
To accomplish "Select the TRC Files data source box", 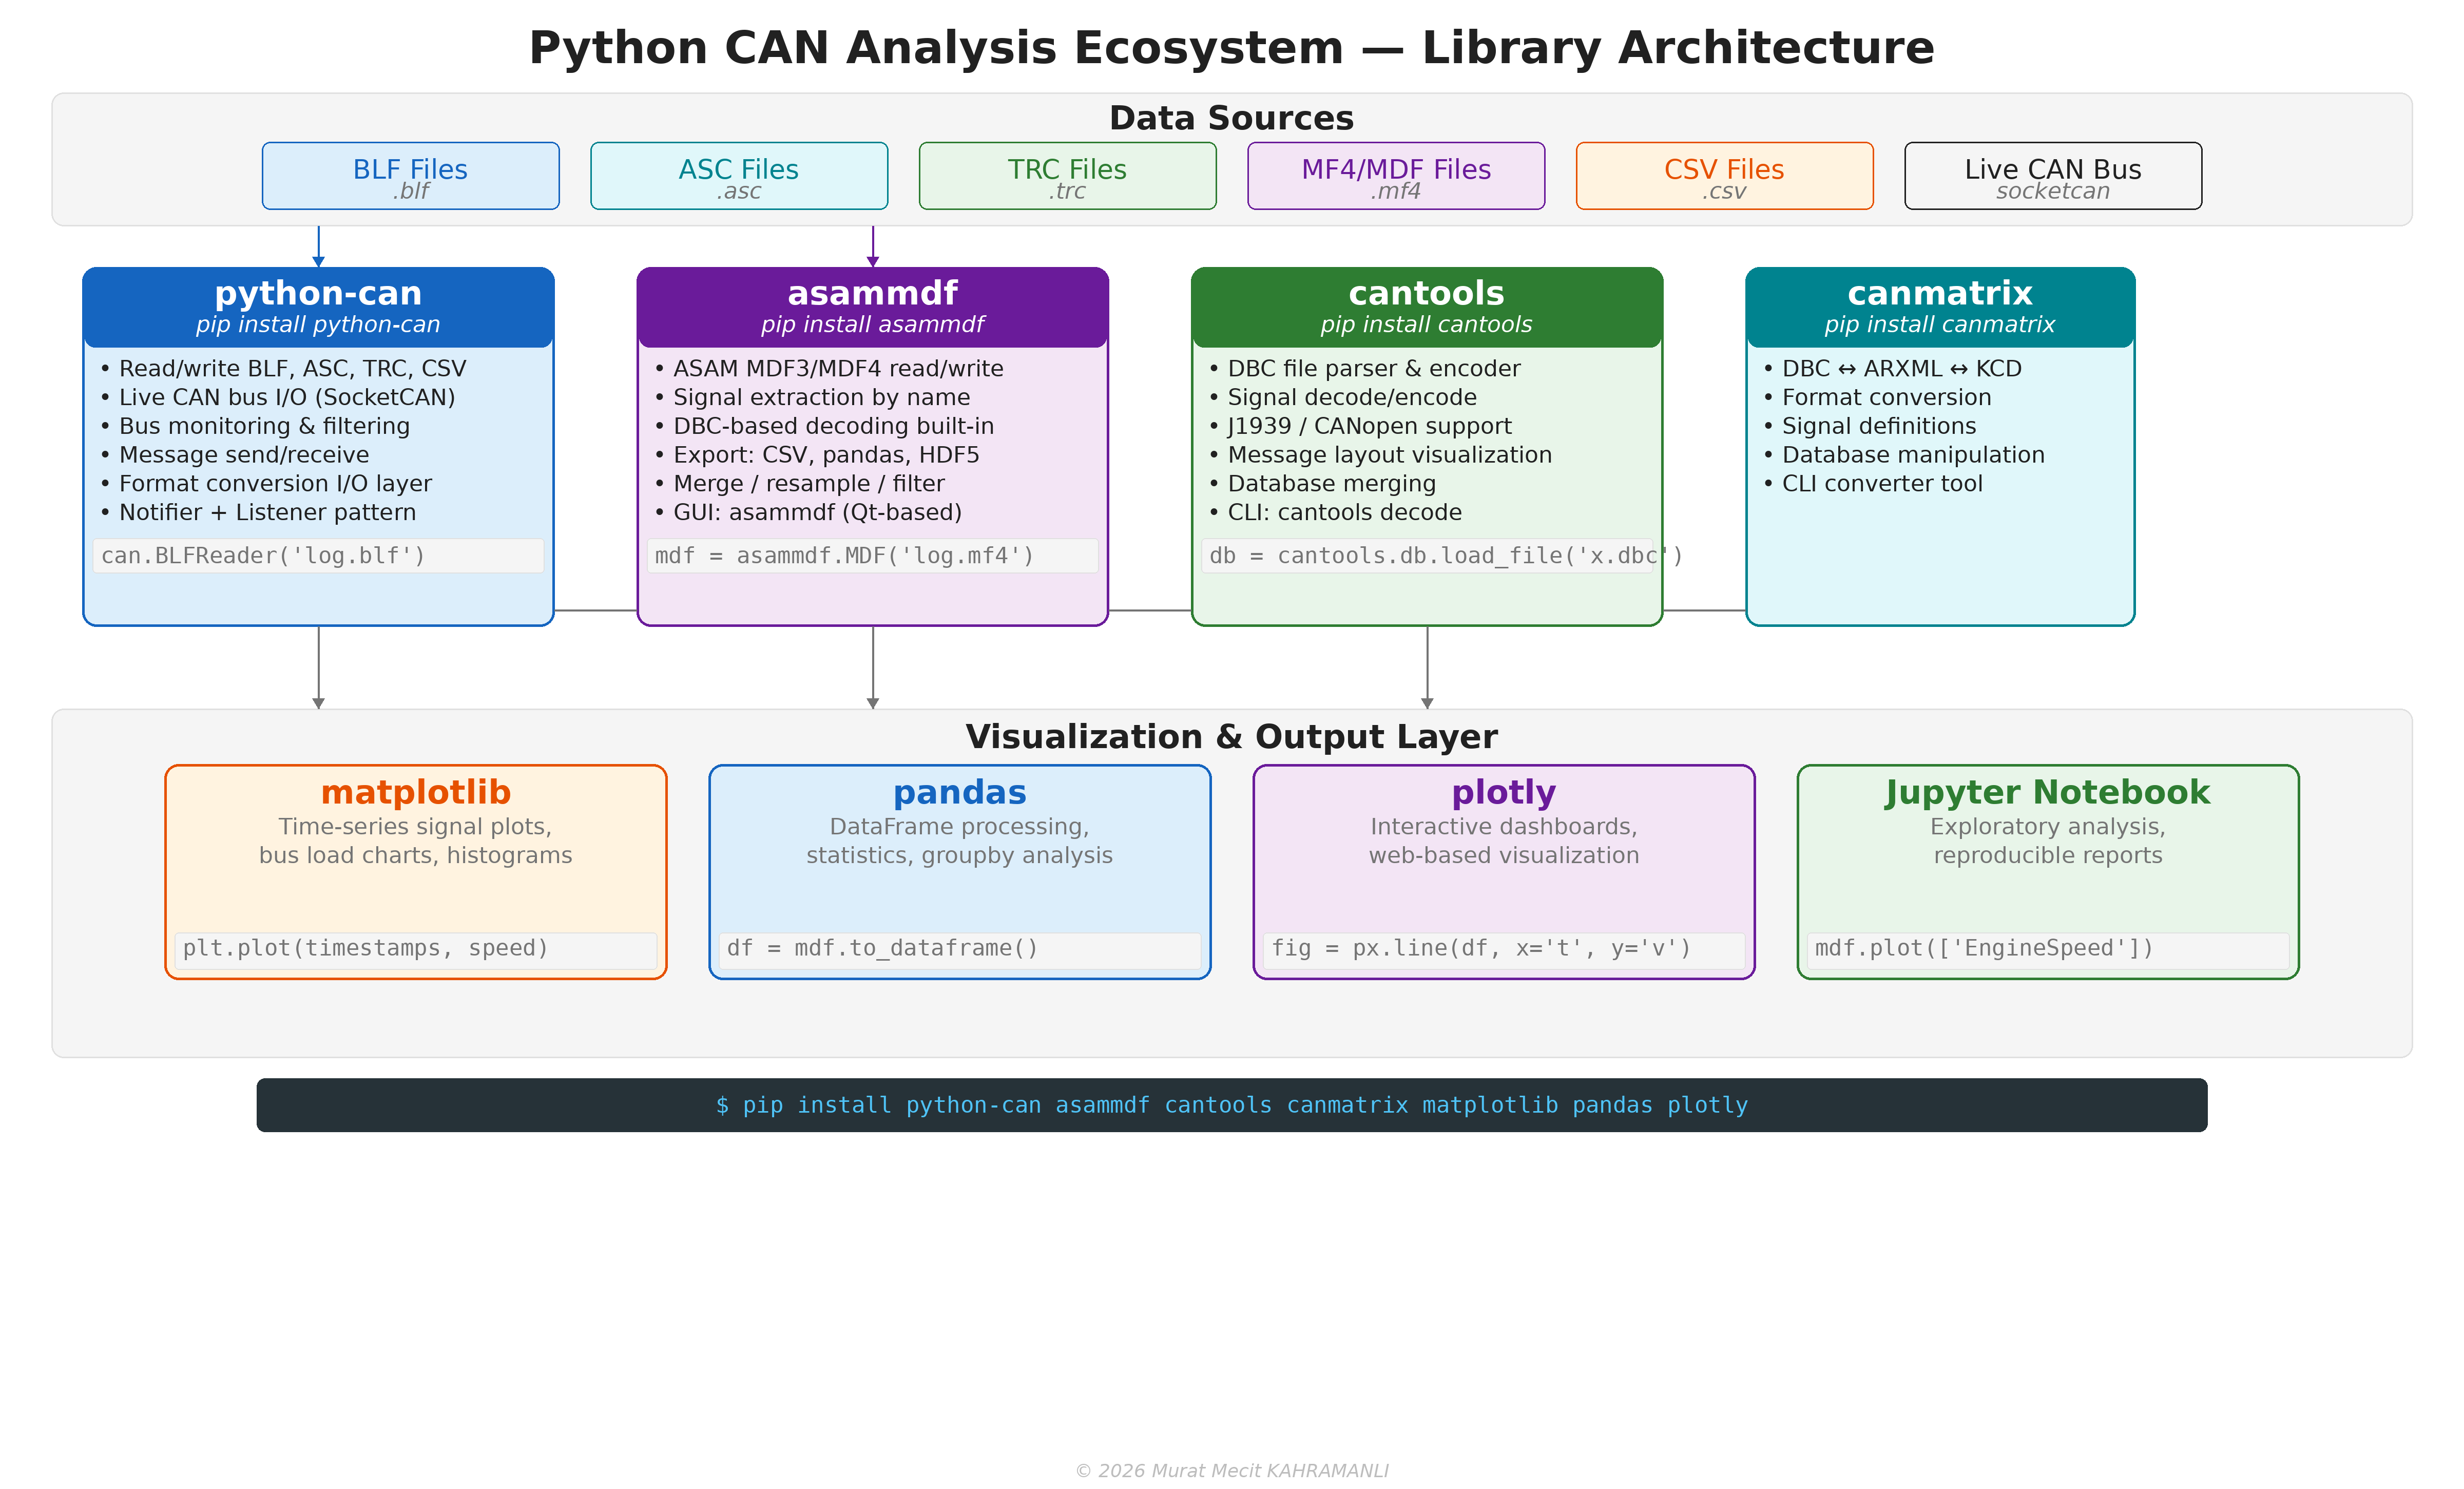I will (x=1066, y=175).
